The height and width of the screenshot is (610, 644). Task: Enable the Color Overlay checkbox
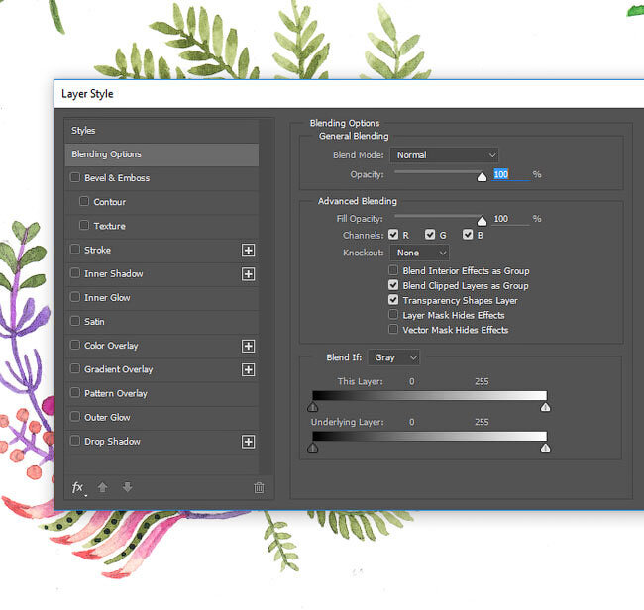[75, 345]
